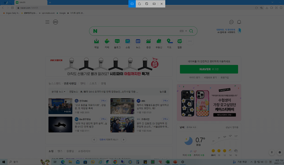Close the snipping toolbar with X

(162, 4)
